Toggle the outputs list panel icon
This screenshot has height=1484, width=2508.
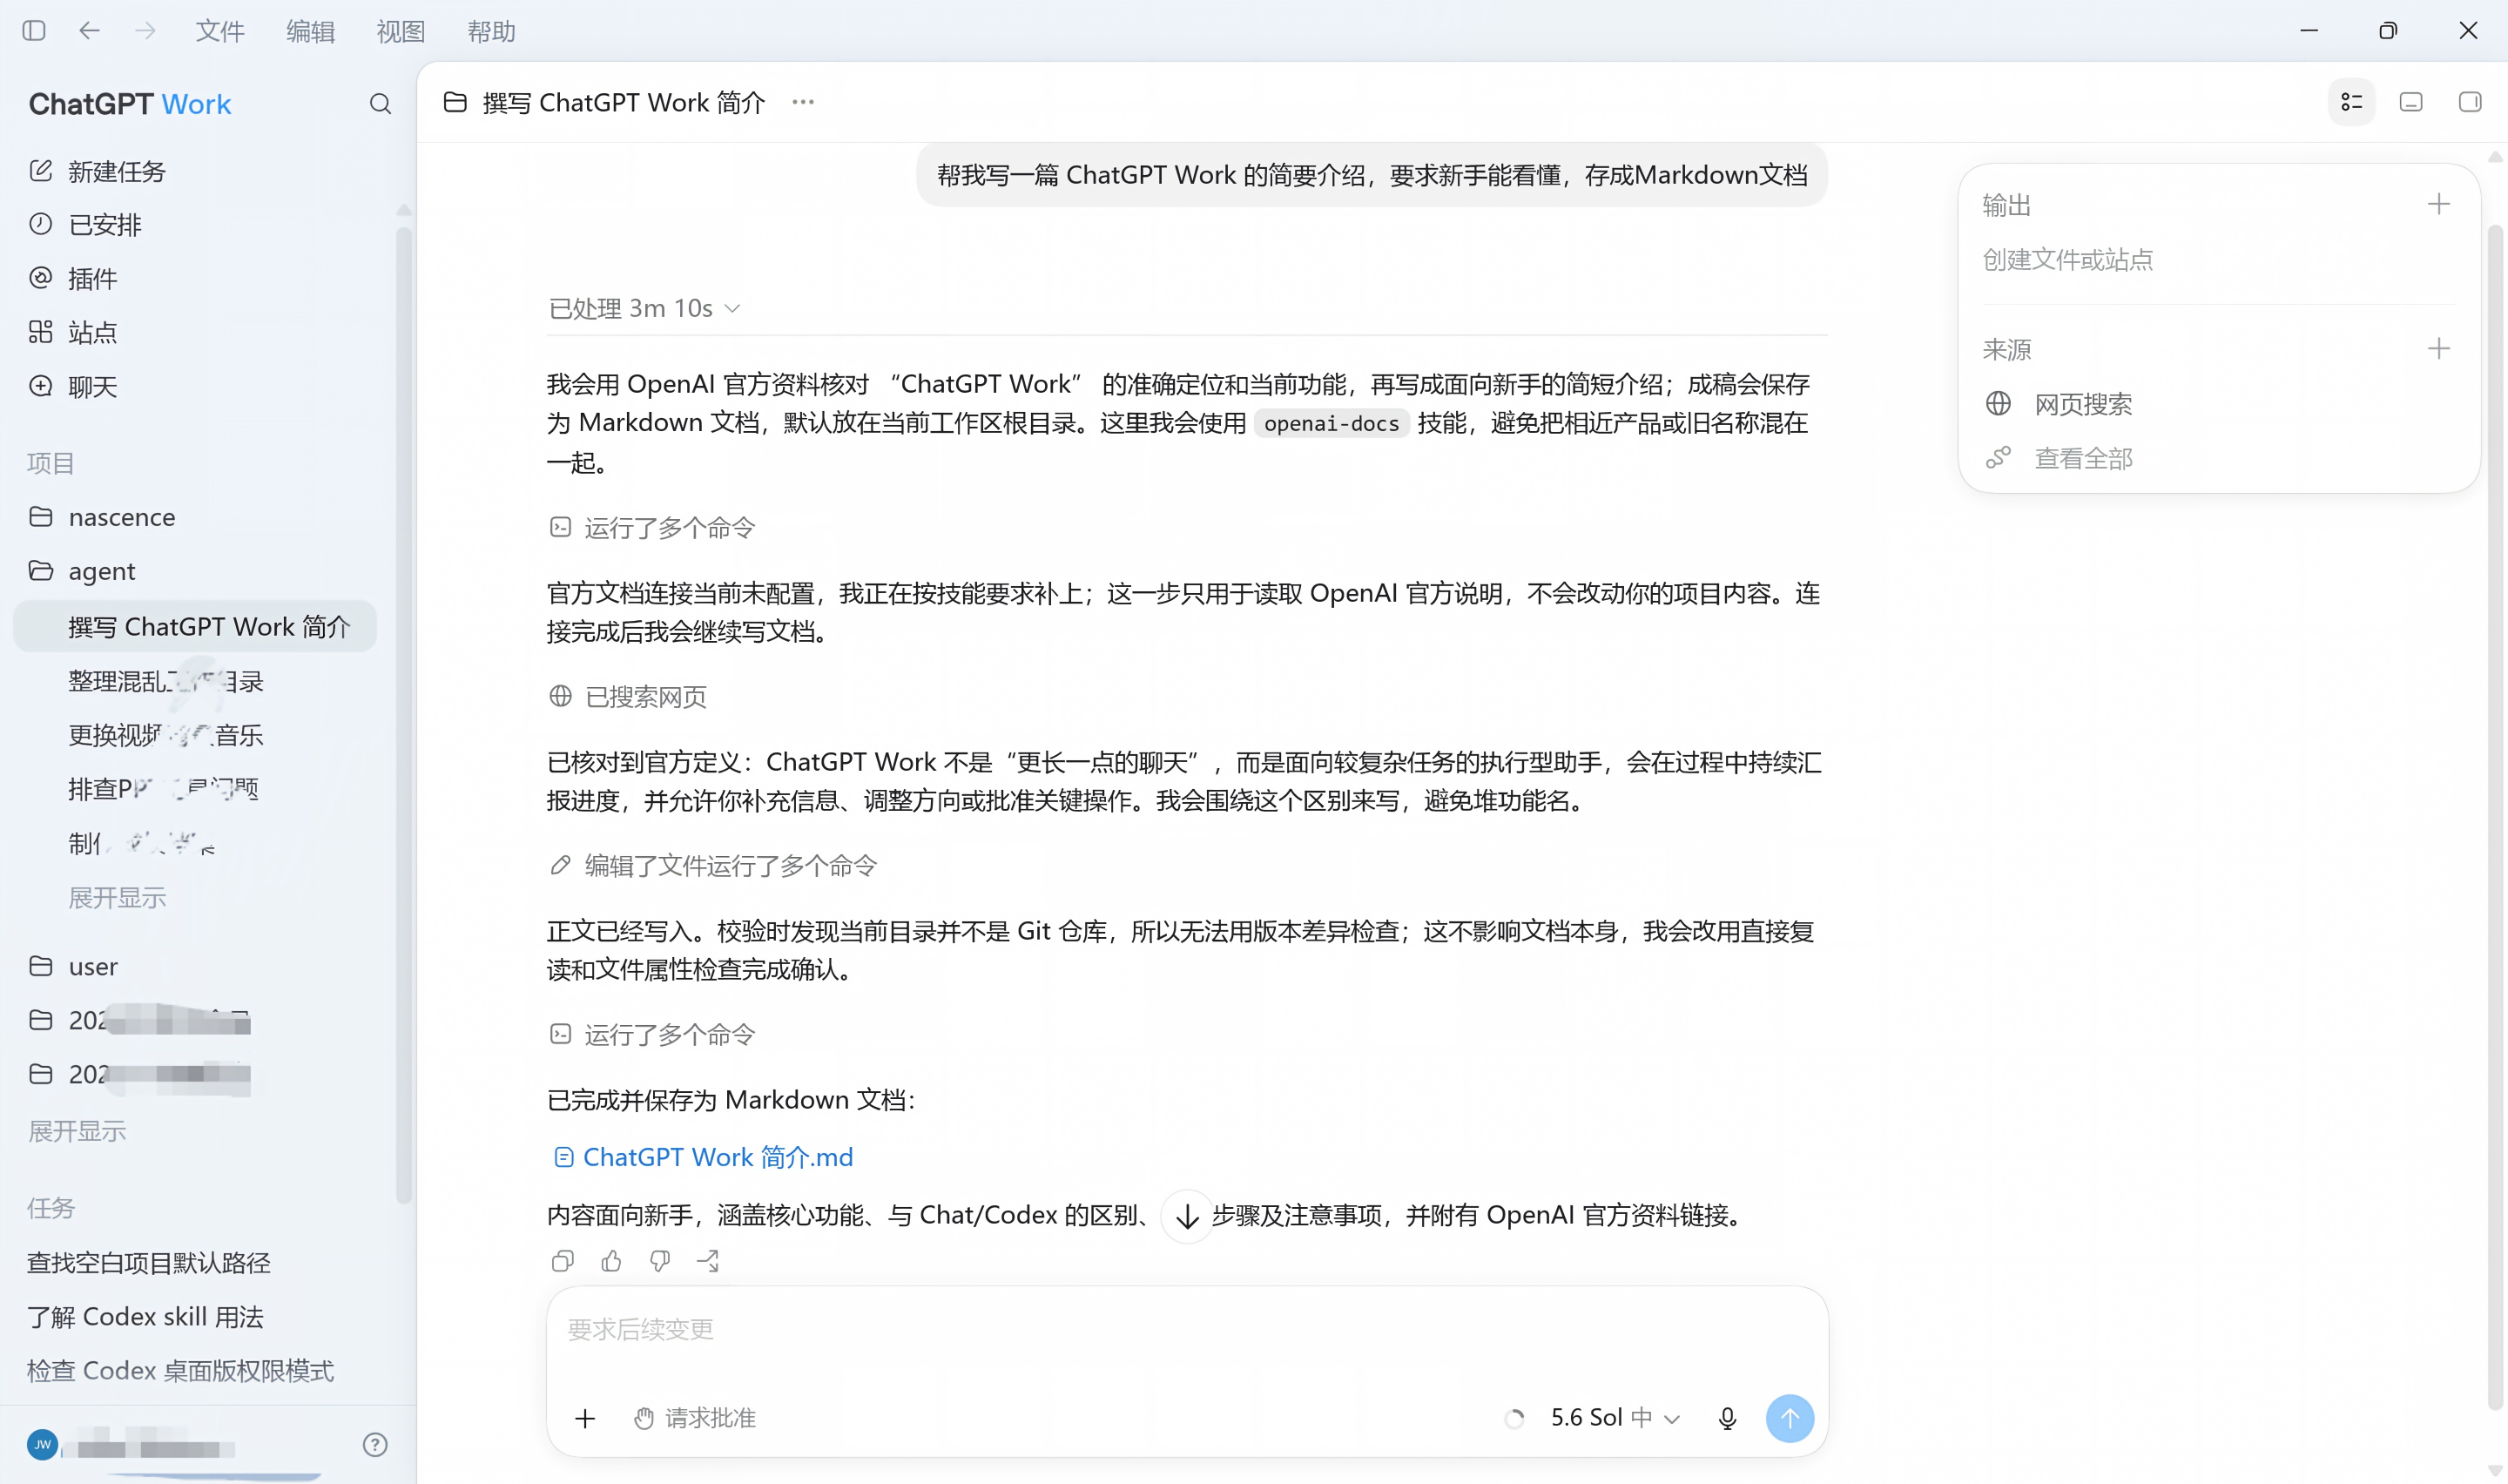coord(2351,102)
